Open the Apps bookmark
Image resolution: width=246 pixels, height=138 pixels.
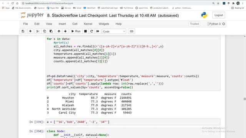(x=6, y=8)
